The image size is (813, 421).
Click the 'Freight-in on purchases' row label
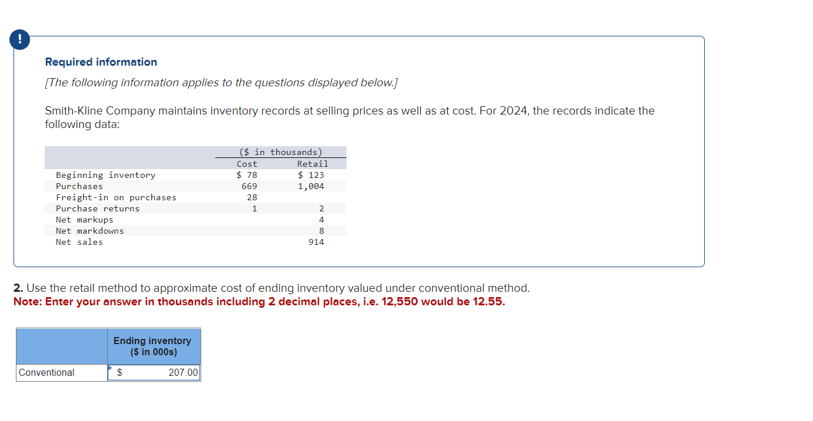pyautogui.click(x=116, y=197)
